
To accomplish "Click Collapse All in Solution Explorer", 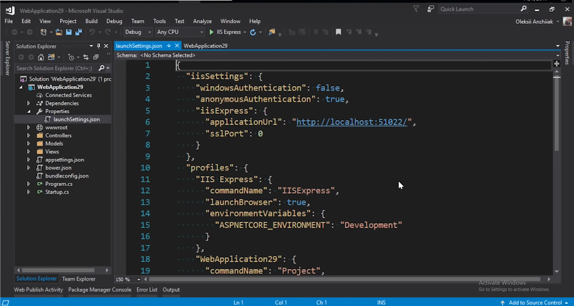I will pyautogui.click(x=96, y=57).
